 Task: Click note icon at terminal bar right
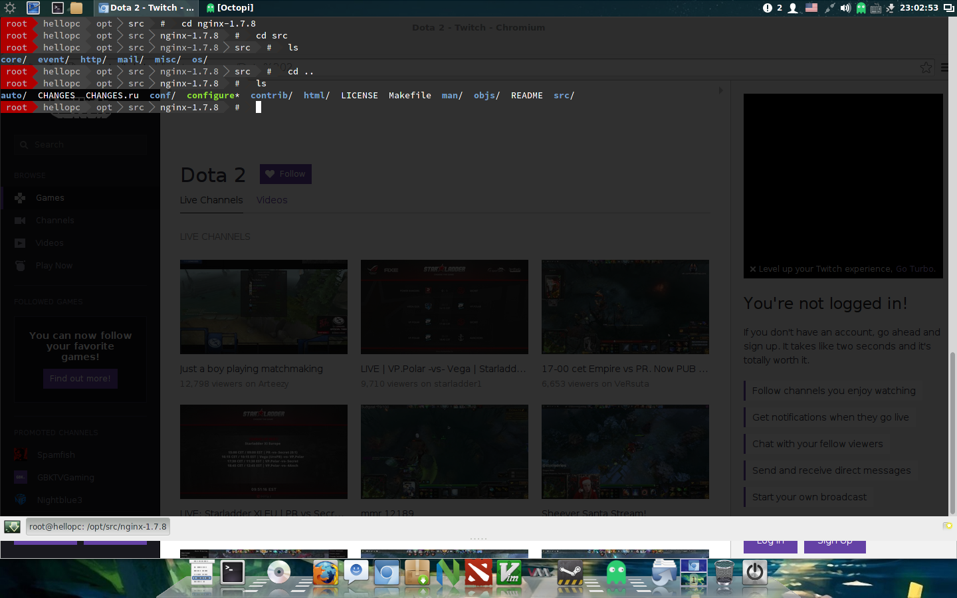pos(947,526)
